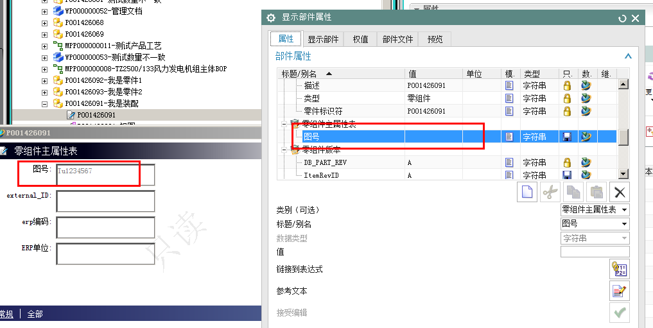Viewport: 653px width, 328px height.
Task: Toggle the save icon on the 图号 row
Action: pos(567,137)
